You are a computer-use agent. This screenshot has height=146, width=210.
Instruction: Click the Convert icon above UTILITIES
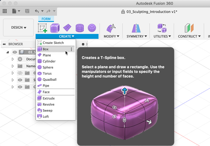[x=162, y=28]
